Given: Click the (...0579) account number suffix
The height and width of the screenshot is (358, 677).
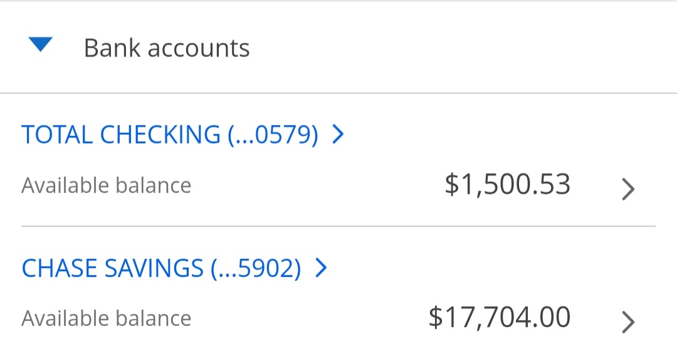Looking at the screenshot, I should 273,135.
